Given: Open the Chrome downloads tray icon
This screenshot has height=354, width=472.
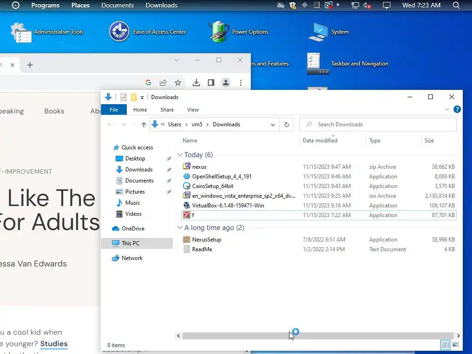Looking at the screenshot, I should [x=196, y=83].
